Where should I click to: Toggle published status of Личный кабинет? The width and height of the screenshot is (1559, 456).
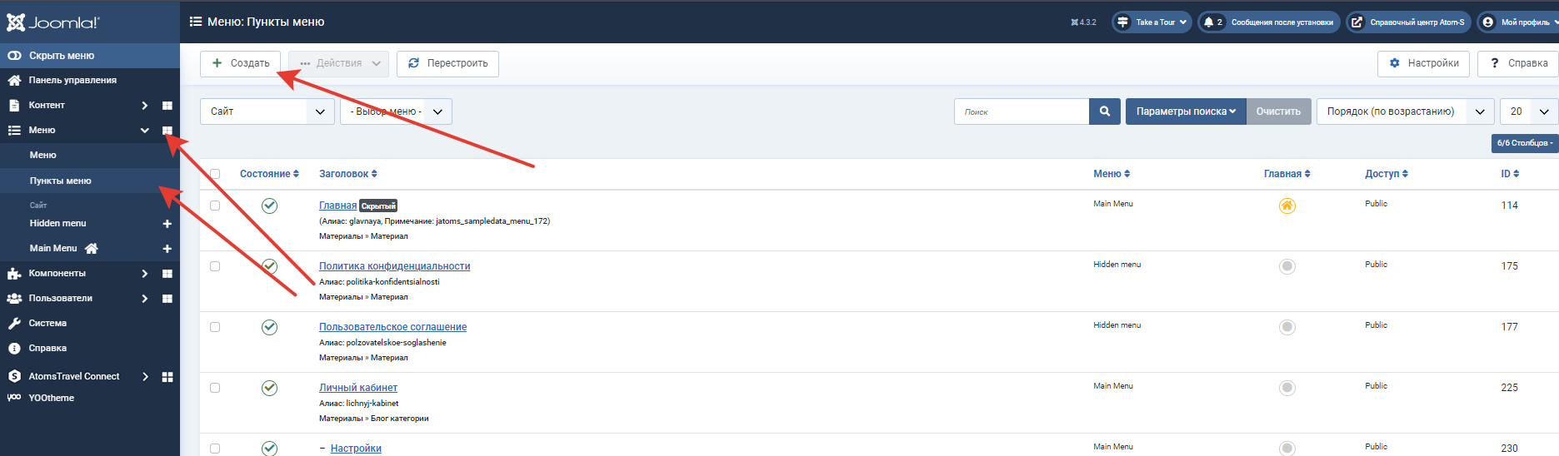[x=269, y=388]
